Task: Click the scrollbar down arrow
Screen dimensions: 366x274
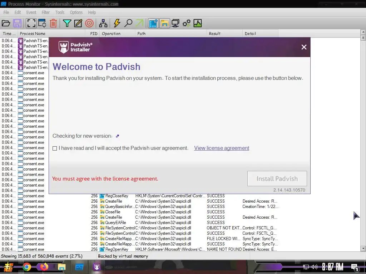Action: (x=363, y=249)
